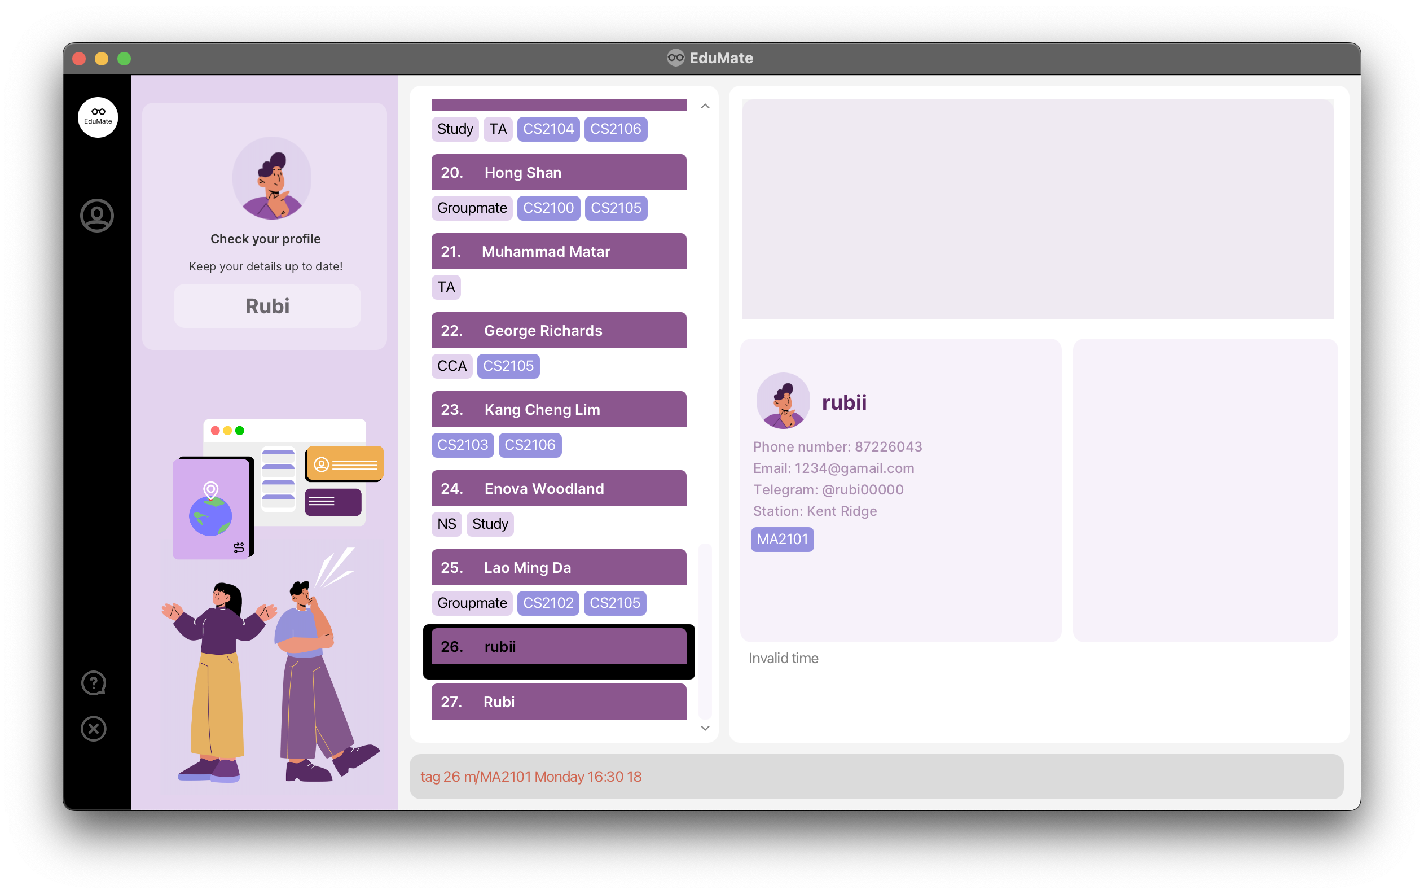Click the CS2105 tag under George Richards
Screen dimensions: 1424x894
click(508, 366)
